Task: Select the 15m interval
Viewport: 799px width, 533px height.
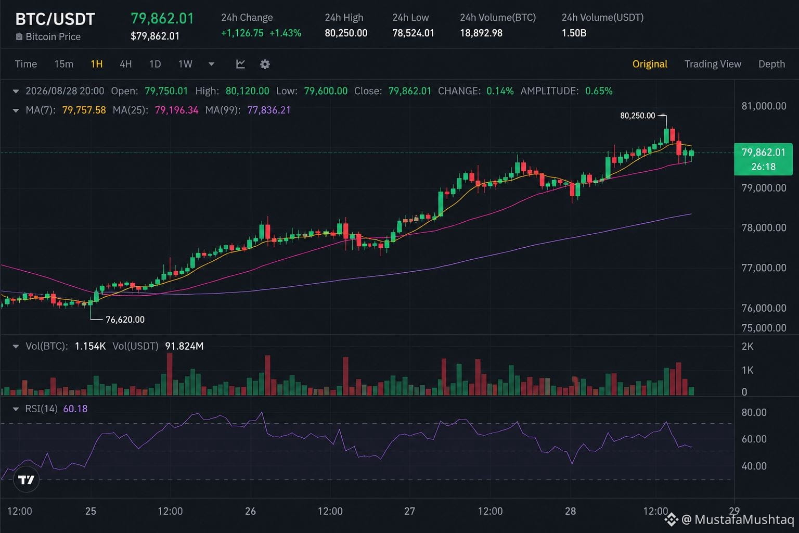Action: point(63,64)
